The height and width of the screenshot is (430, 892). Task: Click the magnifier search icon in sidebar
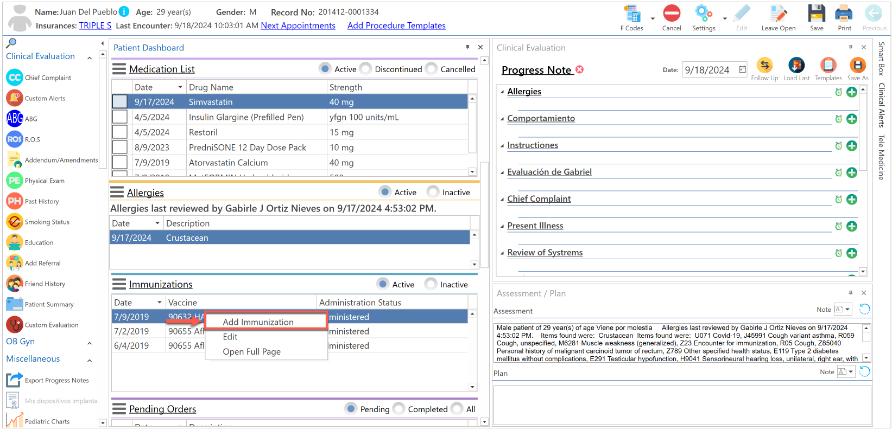click(11, 43)
